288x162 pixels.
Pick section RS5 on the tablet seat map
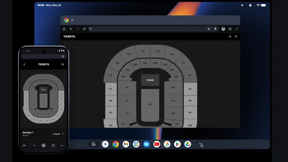coord(155,63)
